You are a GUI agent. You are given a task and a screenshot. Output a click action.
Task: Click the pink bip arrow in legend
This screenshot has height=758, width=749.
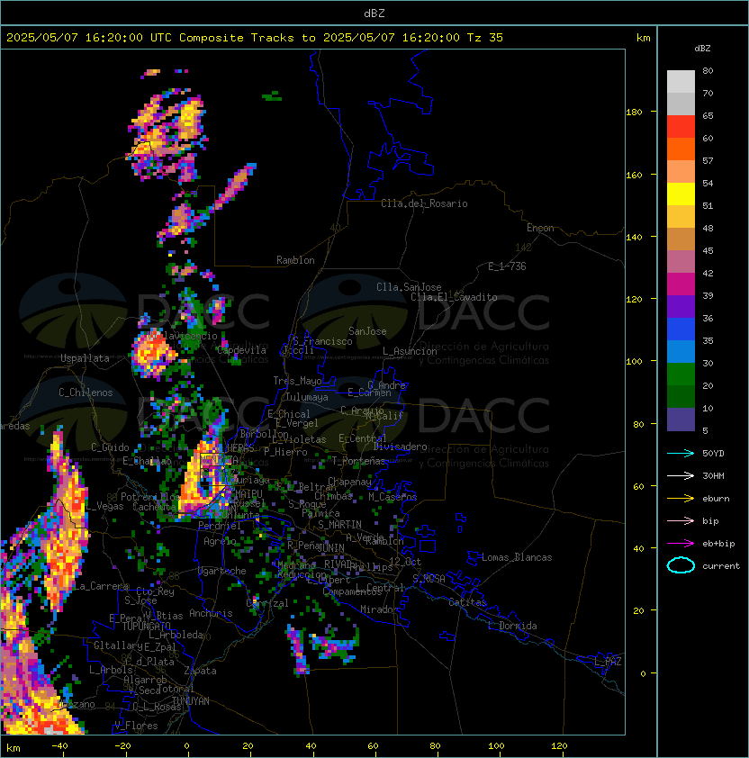tap(681, 520)
